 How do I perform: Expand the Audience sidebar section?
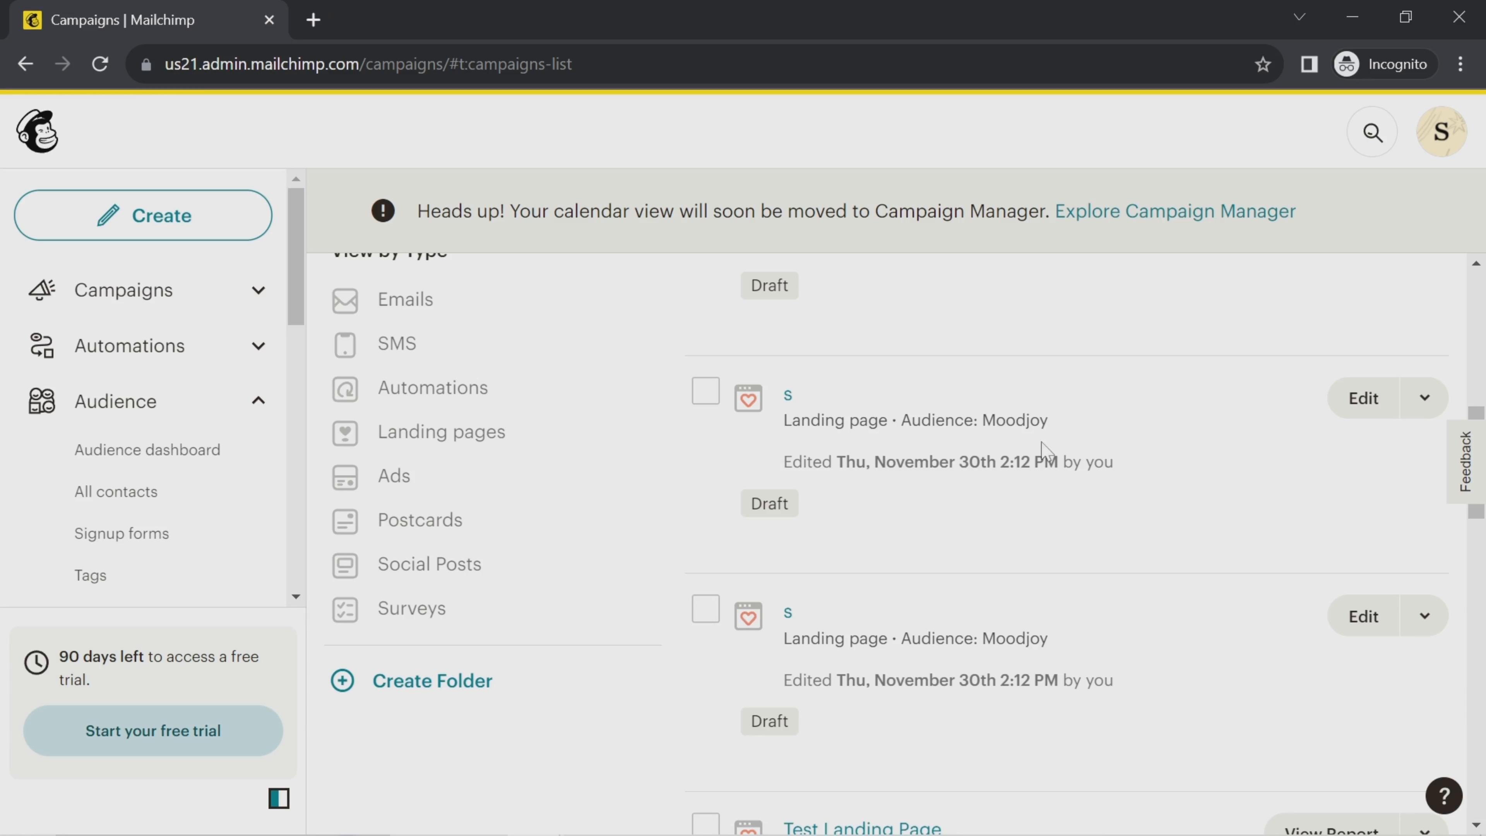tap(258, 400)
